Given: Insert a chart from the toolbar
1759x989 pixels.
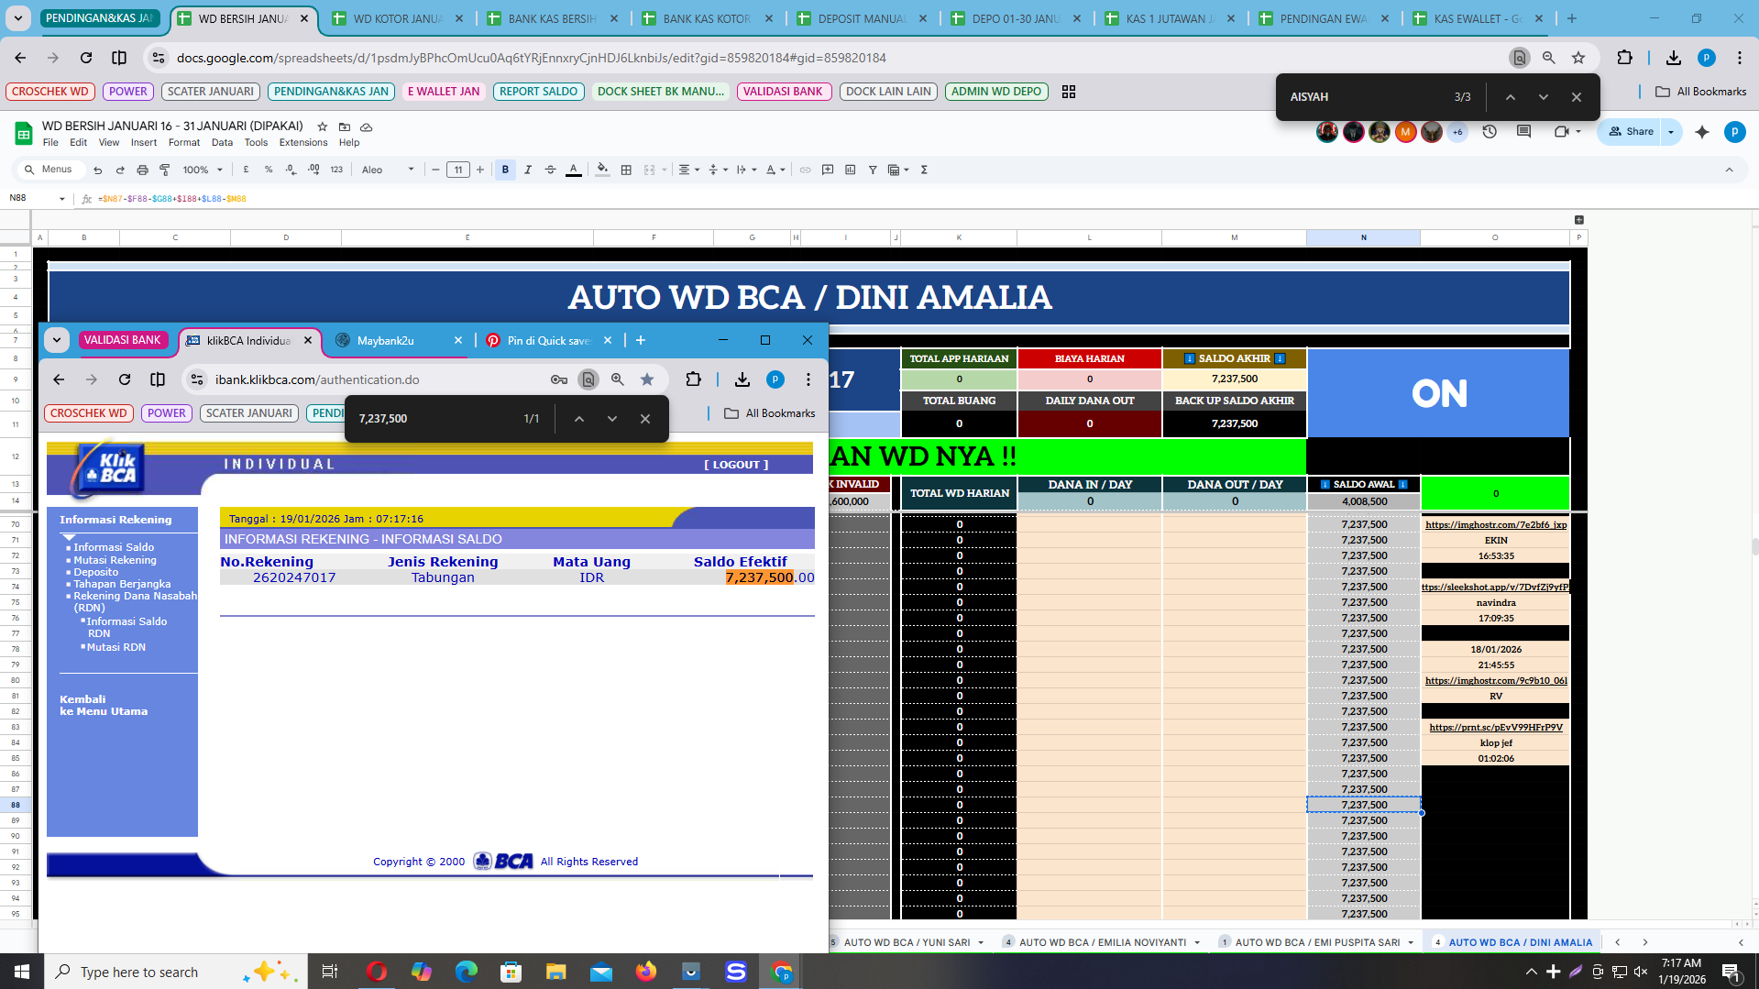Looking at the screenshot, I should (850, 170).
